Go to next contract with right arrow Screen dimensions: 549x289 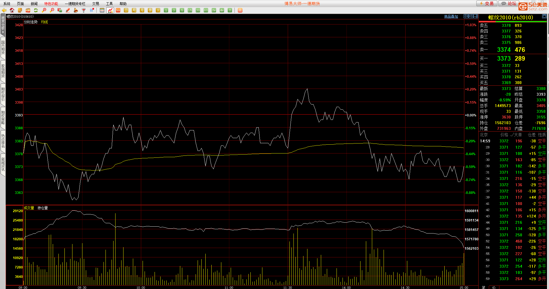coord(471,16)
